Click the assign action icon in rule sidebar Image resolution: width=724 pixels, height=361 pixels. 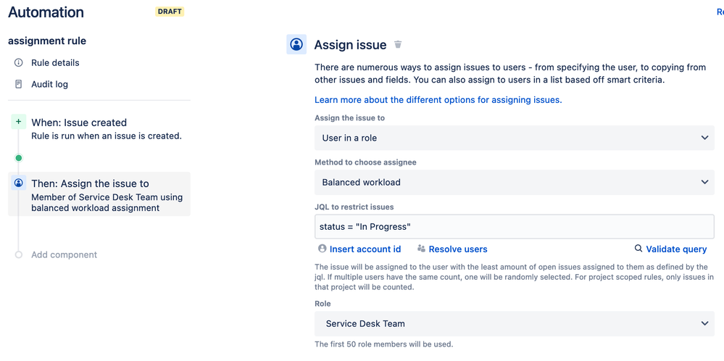[19, 183]
